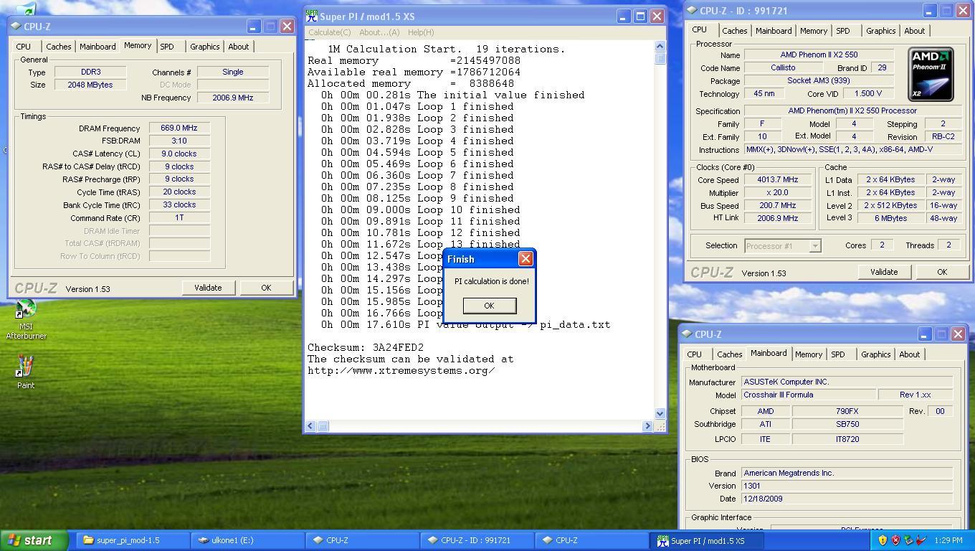975x551 pixels.
Task: Click the Super PI title bar icon
Action: (311, 16)
